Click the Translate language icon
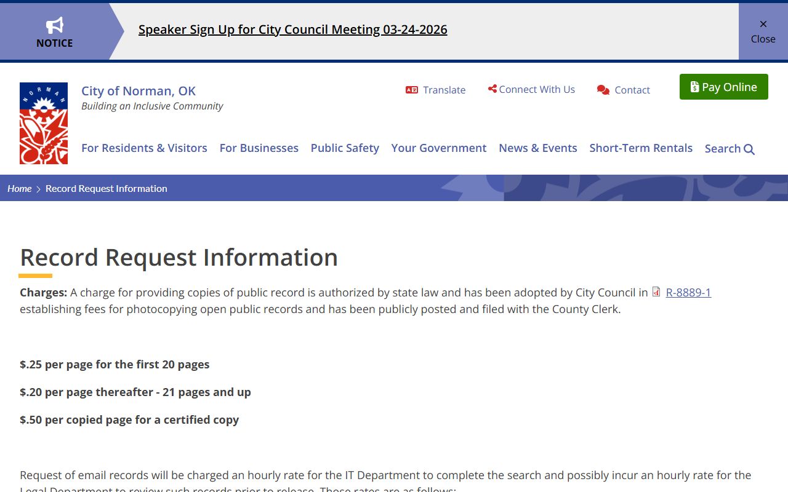This screenshot has width=788, height=492. [x=412, y=90]
